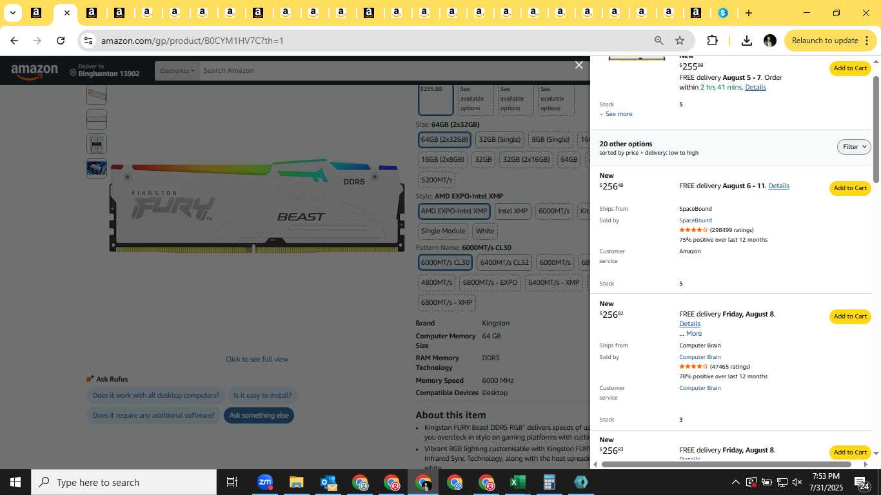Select pattern 6800MT/s - XMP
The image size is (881, 495).
click(x=447, y=303)
